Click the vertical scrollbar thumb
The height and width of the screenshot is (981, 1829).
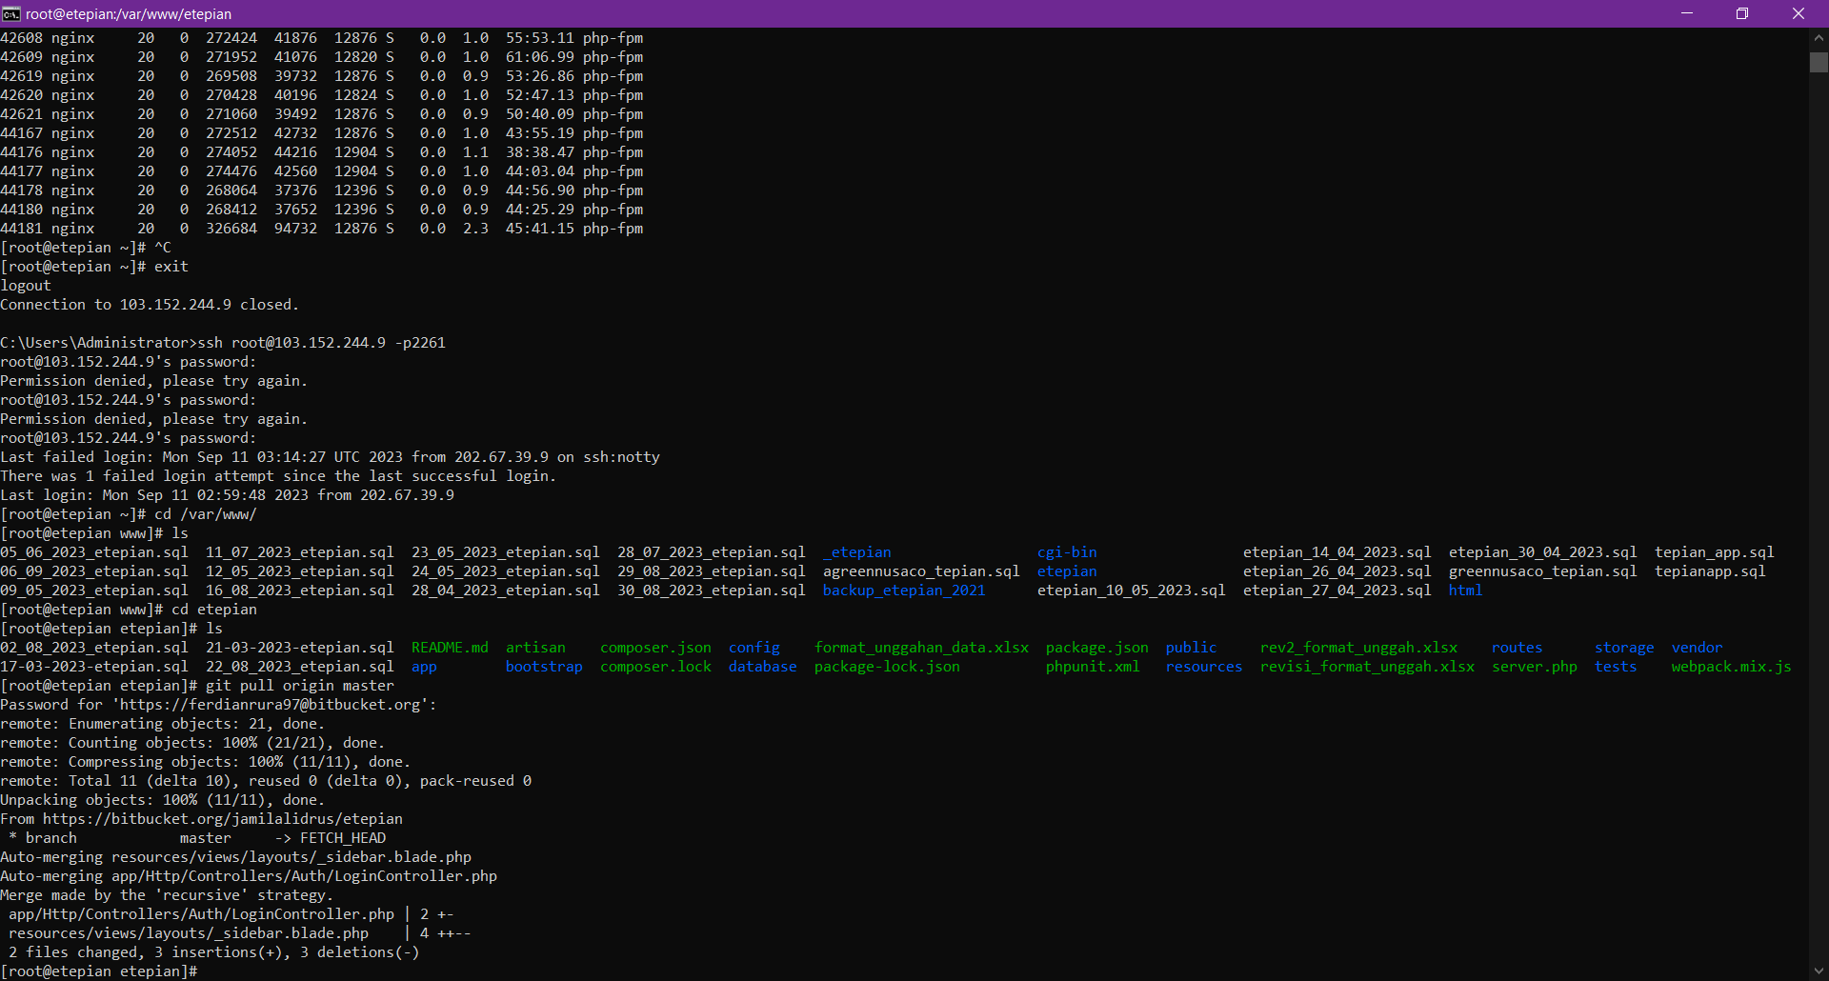(1819, 62)
